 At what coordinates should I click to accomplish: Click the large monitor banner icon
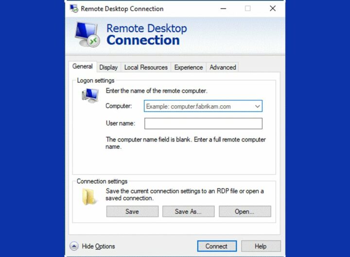point(87,34)
